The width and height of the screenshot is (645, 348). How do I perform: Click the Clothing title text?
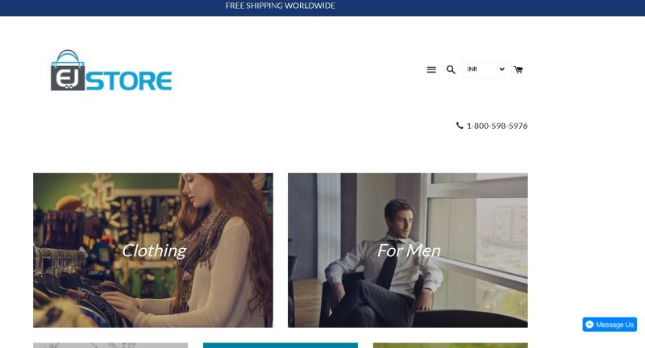tap(154, 251)
